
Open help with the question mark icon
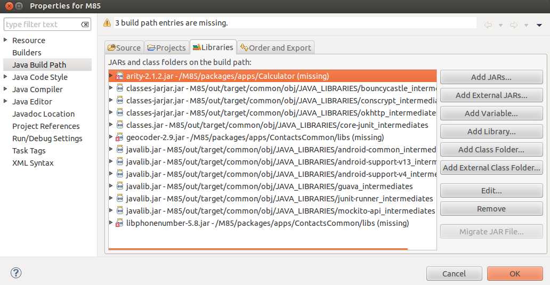click(x=16, y=273)
